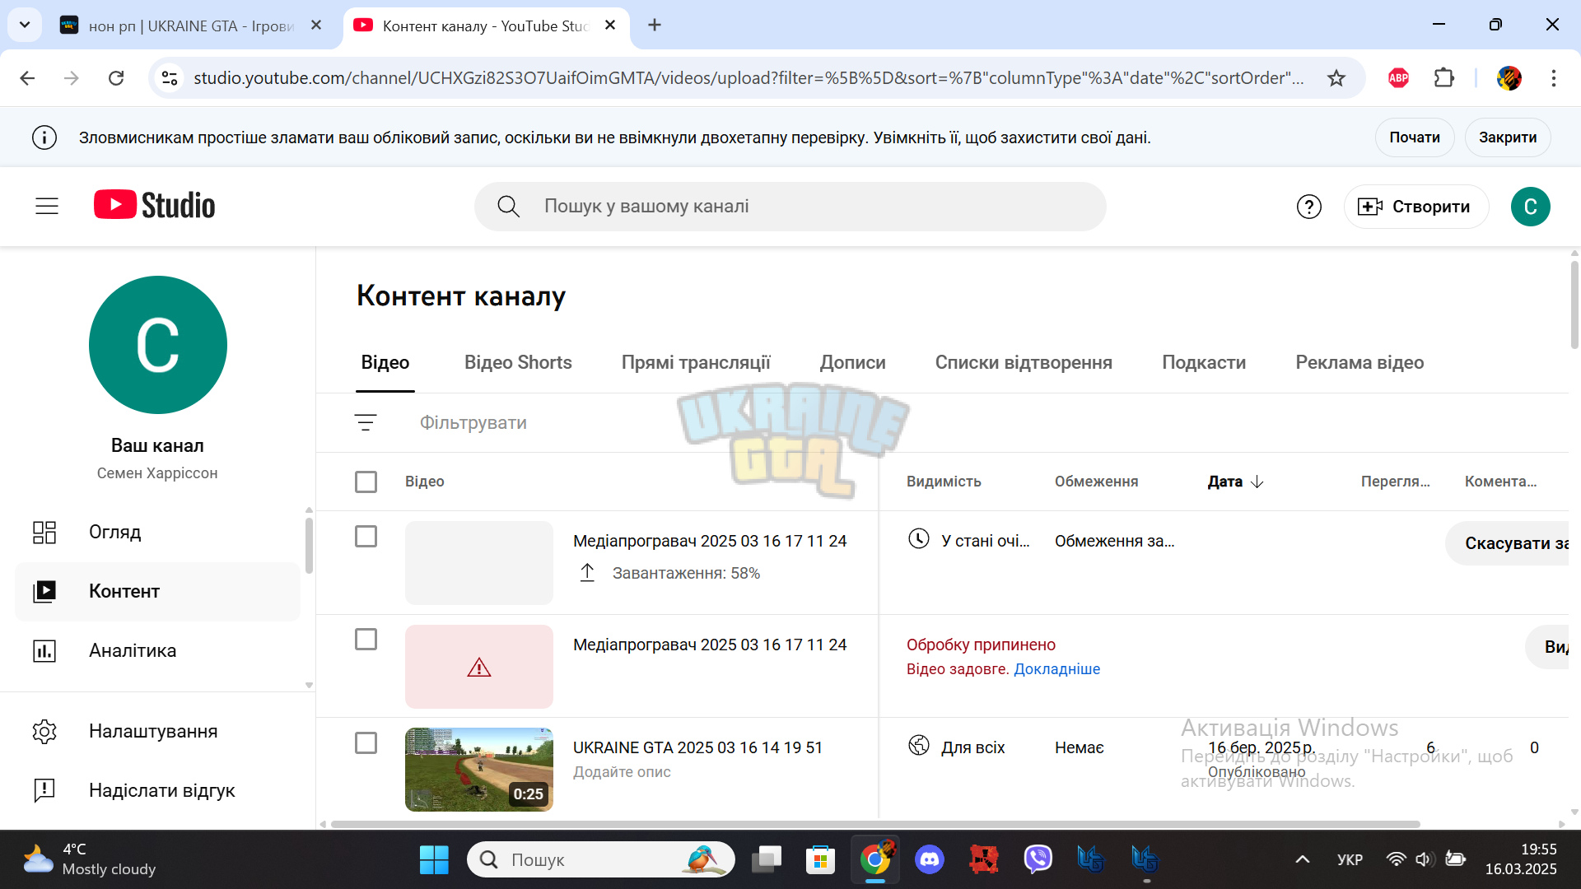Viewport: 1581px width, 889px height.
Task: Open the Огляд sidebar menu item
Action: click(x=158, y=533)
